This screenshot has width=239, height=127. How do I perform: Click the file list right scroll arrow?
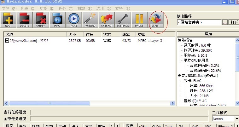(172, 103)
